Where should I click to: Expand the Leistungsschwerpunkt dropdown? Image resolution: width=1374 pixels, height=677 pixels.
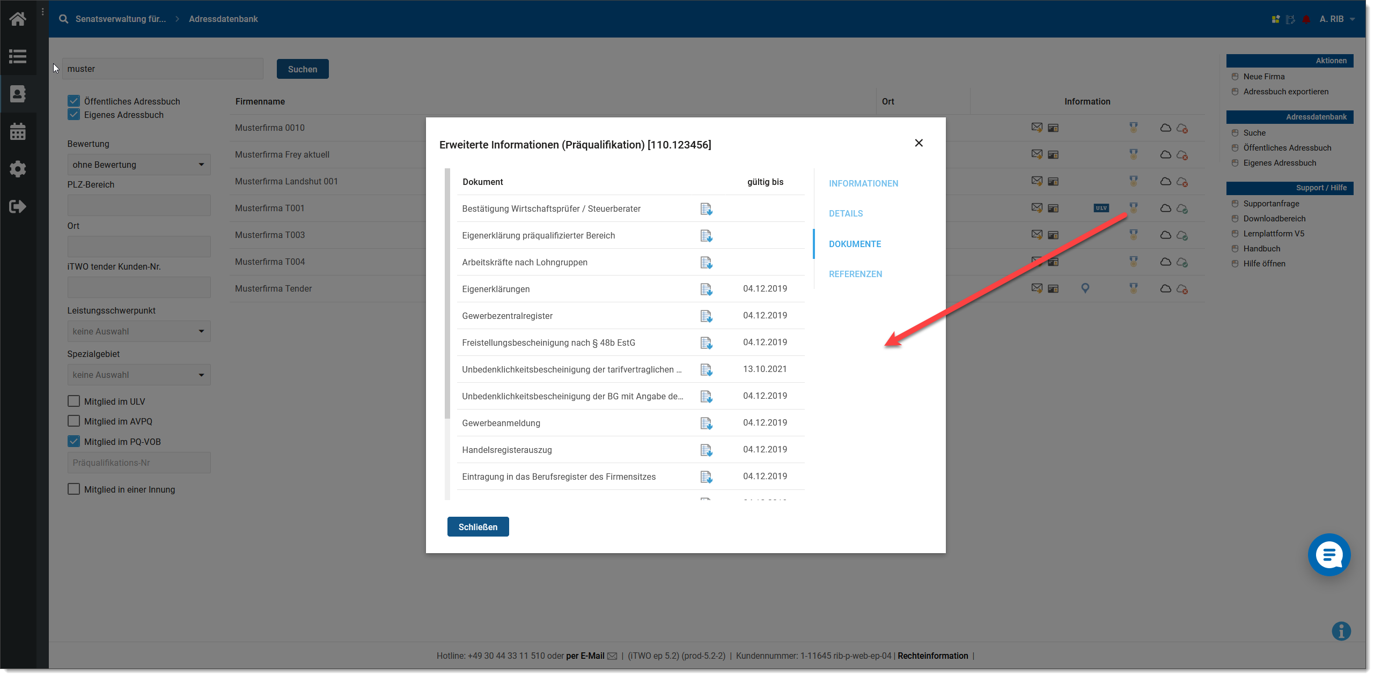coord(139,331)
